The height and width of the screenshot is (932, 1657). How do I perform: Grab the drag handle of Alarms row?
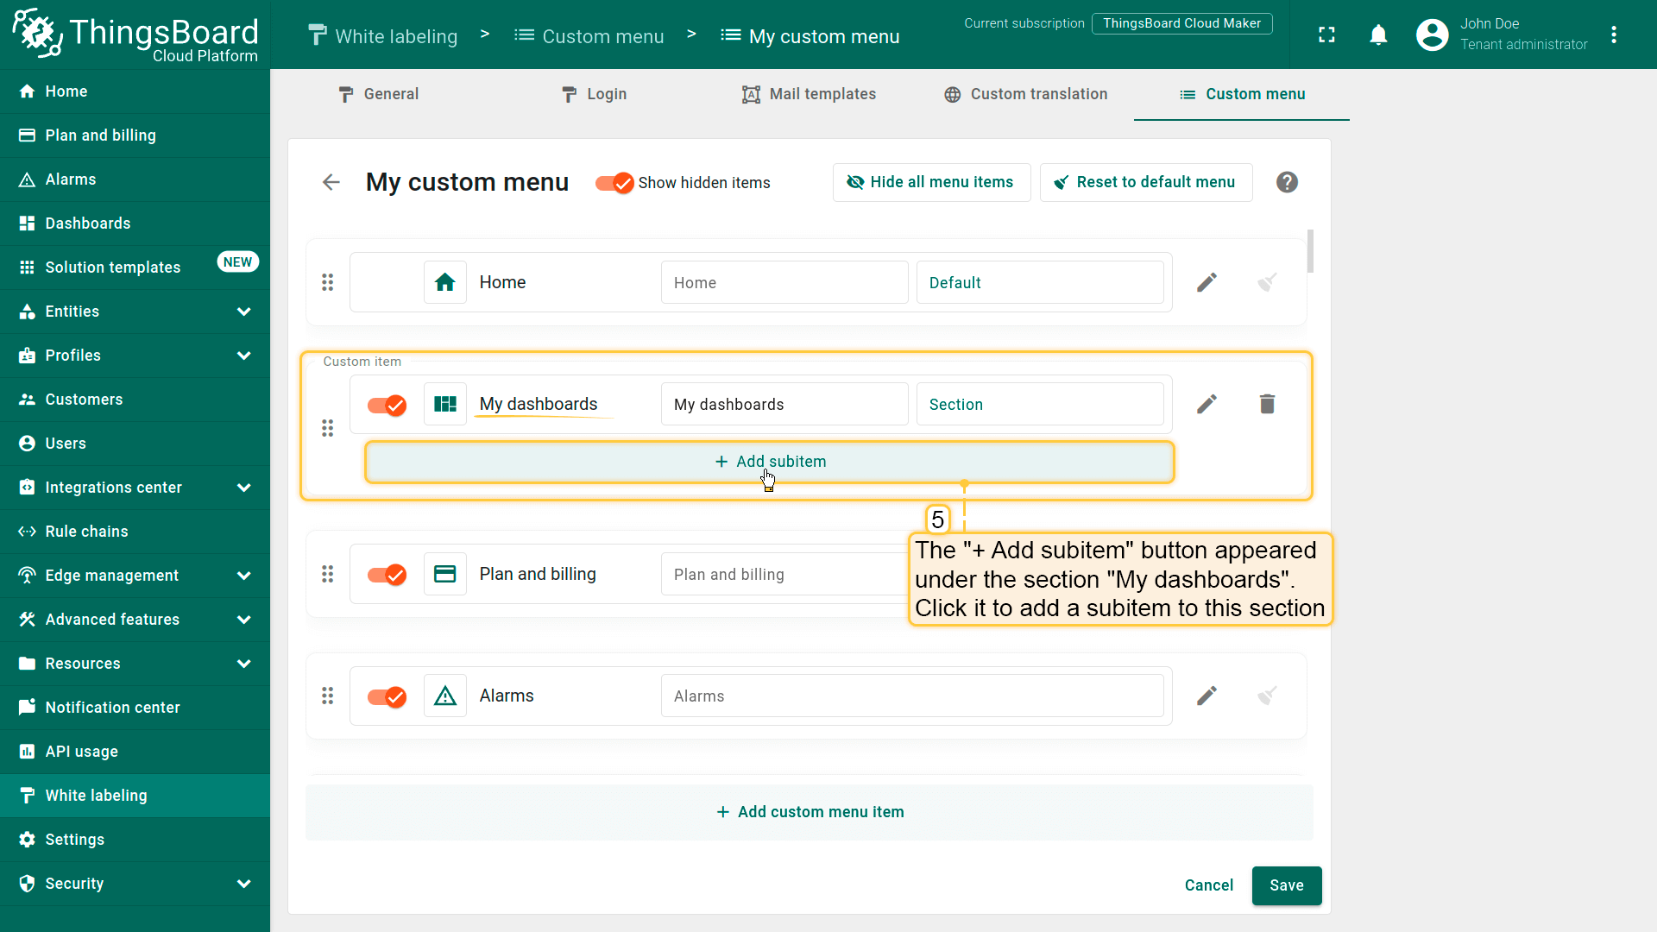click(x=328, y=696)
